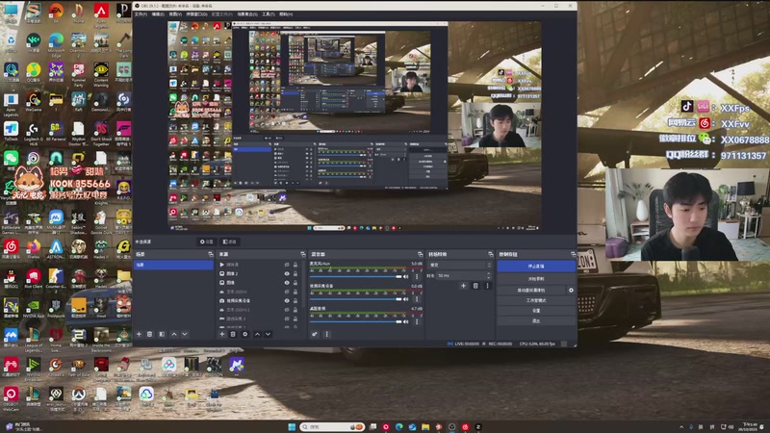Open the 帮助(H) menu

click(x=286, y=14)
